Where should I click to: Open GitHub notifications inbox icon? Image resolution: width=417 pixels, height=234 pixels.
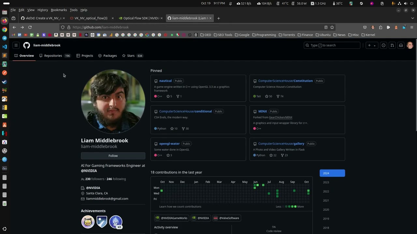point(401,45)
